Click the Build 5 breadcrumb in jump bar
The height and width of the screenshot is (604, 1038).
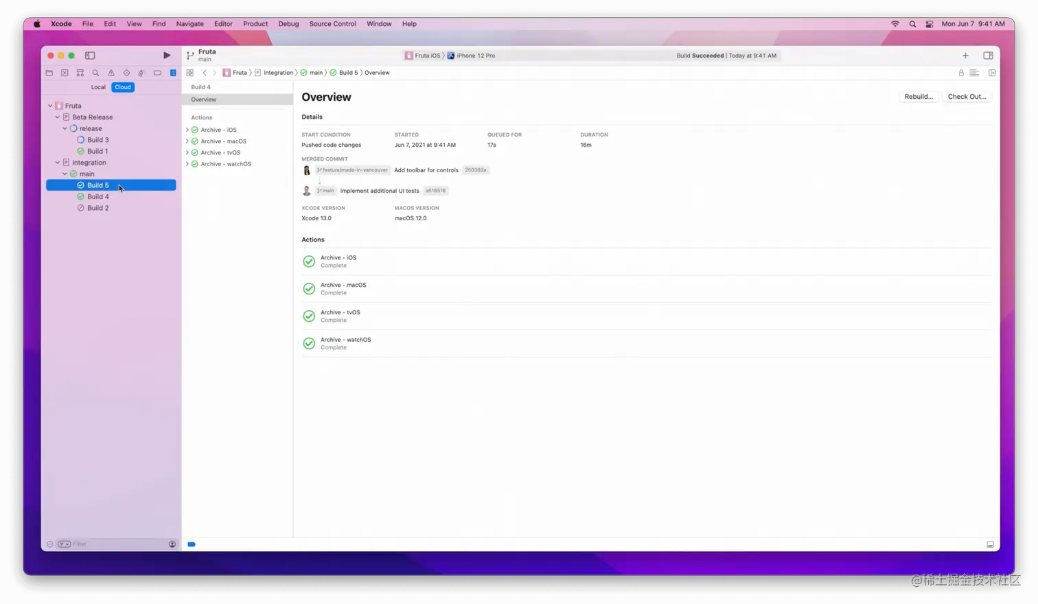(343, 73)
